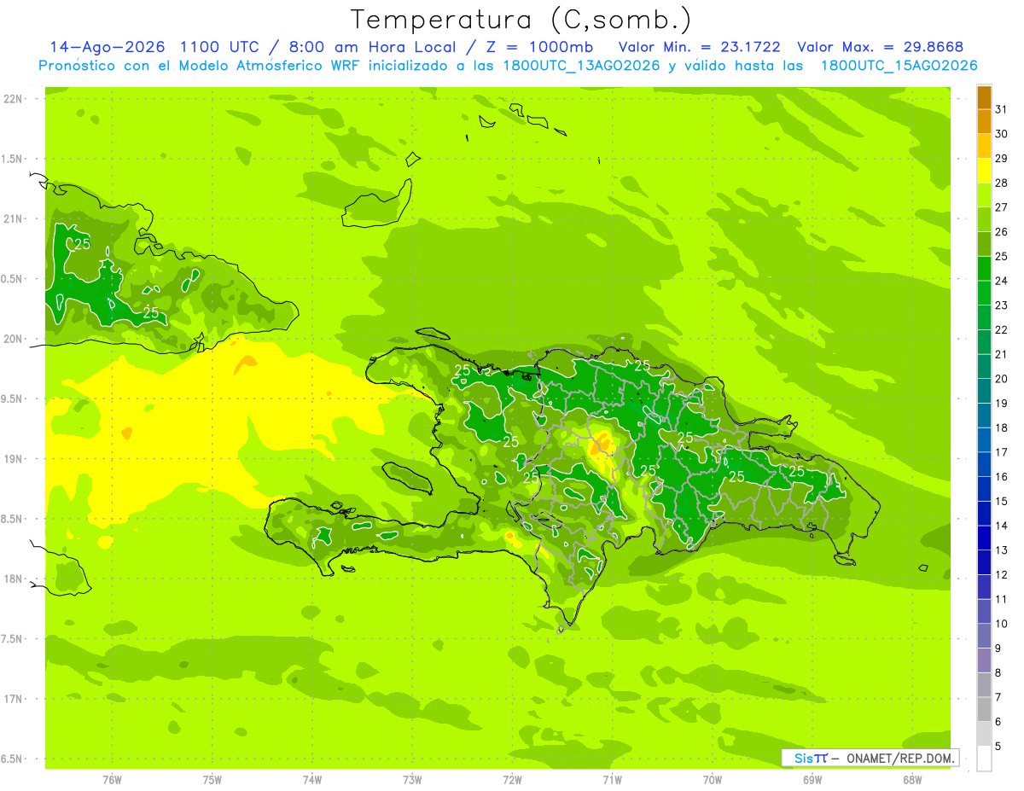
Task: Click the 71W longitude axis label
Action: (612, 780)
